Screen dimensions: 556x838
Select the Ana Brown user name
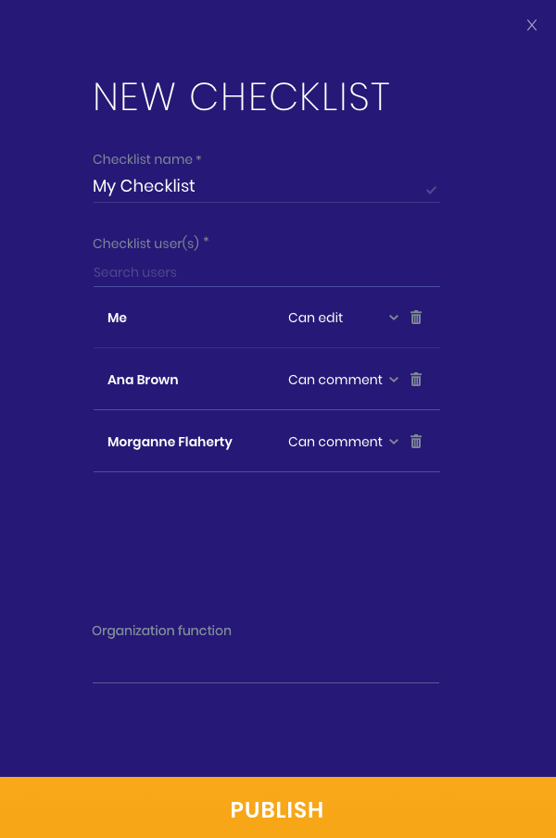tap(143, 380)
